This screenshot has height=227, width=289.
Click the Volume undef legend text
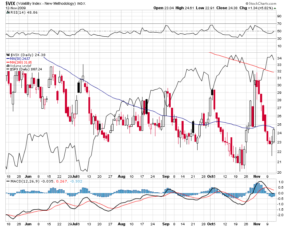point(20,66)
